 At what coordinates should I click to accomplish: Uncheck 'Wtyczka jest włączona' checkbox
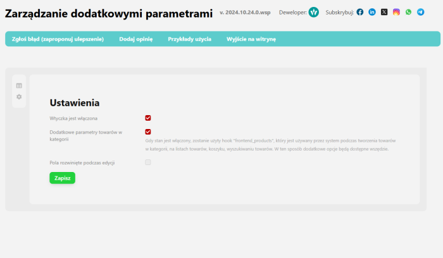tap(147, 118)
